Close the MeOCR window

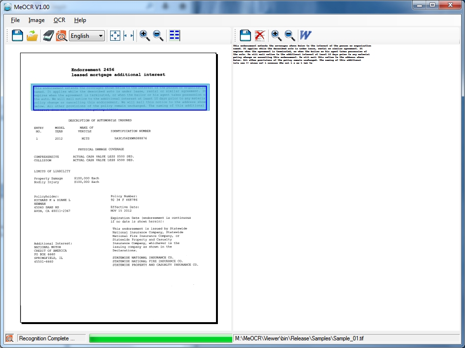coord(450,5)
